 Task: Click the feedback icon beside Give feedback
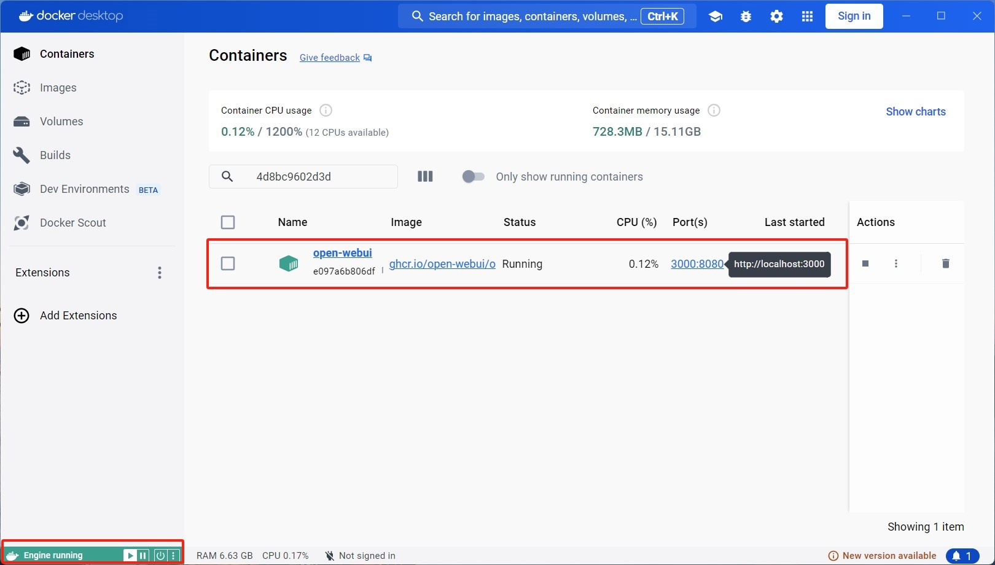(x=367, y=58)
